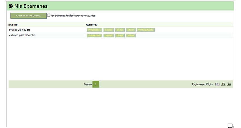The width and height of the screenshot is (241, 128).
Task: Click Diseñar for examen para Docente
Action: tap(109, 36)
